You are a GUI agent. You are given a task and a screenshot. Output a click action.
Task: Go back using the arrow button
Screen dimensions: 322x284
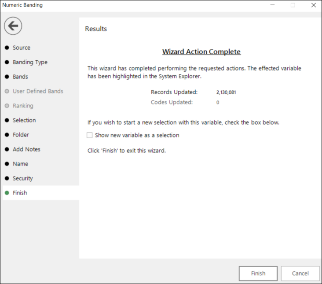13,26
